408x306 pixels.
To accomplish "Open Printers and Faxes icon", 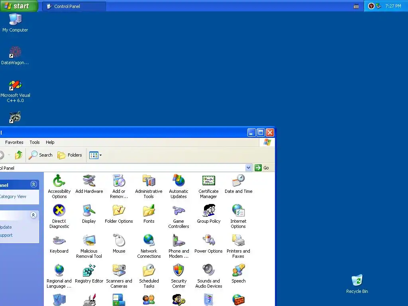I will (238, 246).
